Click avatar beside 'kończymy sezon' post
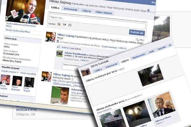The width and height of the screenshot is (191, 127). click(46, 77)
